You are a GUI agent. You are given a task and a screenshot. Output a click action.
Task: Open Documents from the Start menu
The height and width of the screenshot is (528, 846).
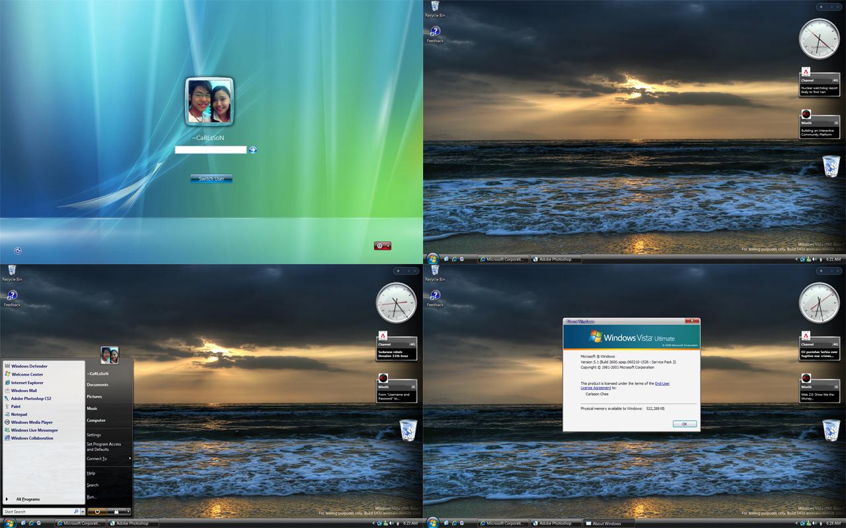click(x=97, y=385)
